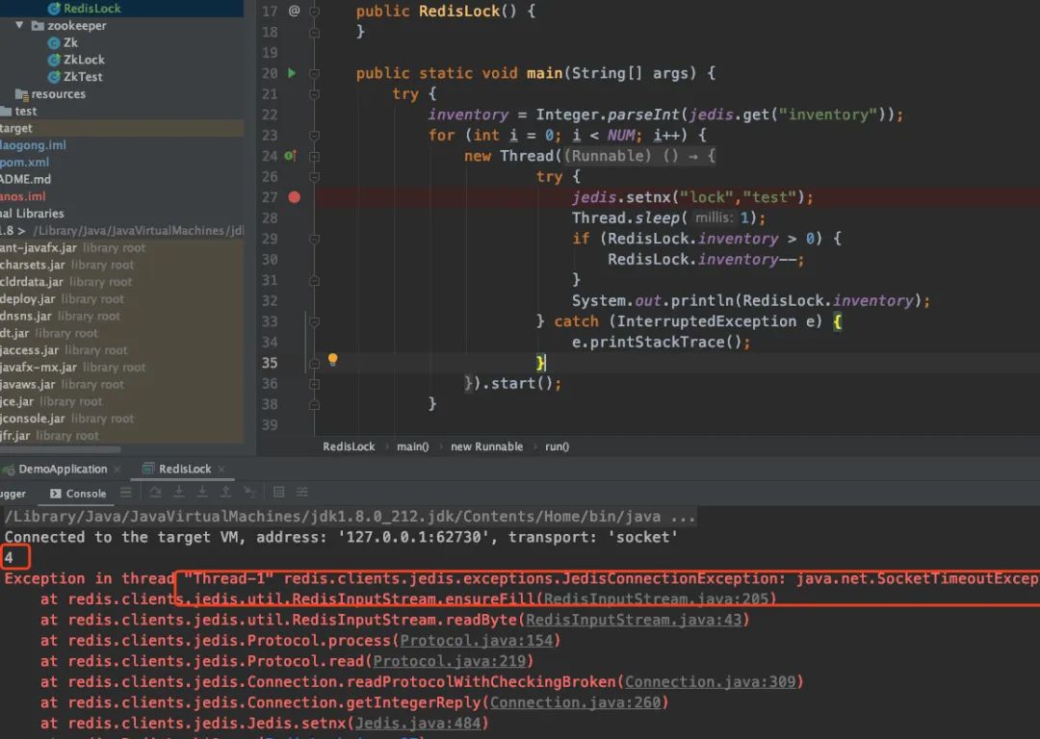Image resolution: width=1040 pixels, height=739 pixels.
Task: Click new Runnable in the breadcrumb
Action: [487, 446]
